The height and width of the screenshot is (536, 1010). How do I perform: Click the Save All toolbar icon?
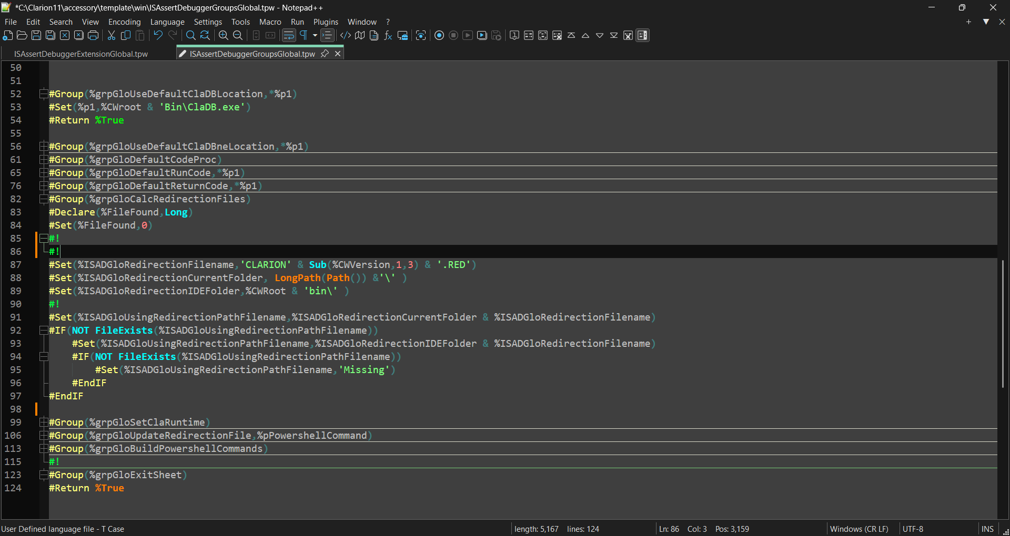pos(50,36)
